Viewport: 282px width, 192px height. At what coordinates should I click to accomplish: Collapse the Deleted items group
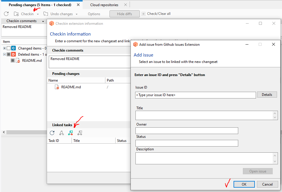click(x=4, y=54)
